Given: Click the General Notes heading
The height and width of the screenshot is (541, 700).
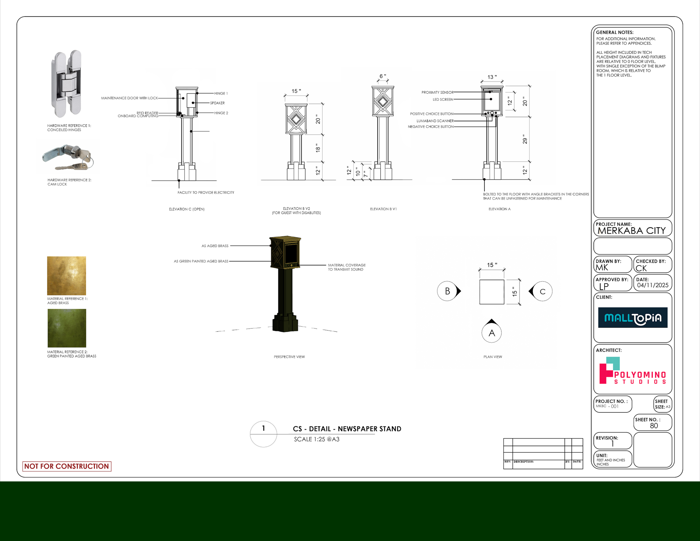Looking at the screenshot, I should (614, 32).
